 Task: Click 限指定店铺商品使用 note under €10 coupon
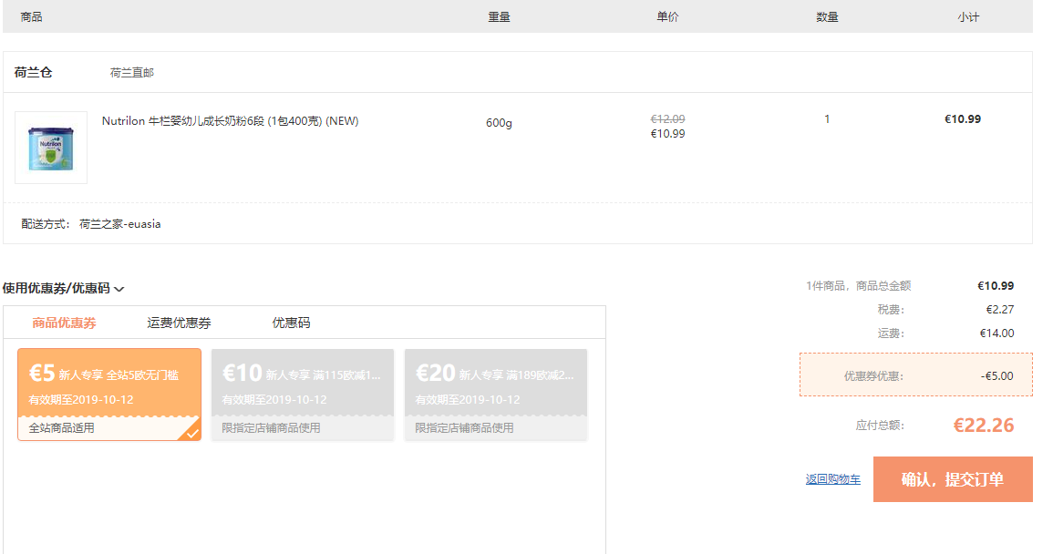271,427
